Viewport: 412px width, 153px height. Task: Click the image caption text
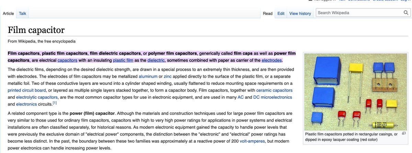point(351,137)
